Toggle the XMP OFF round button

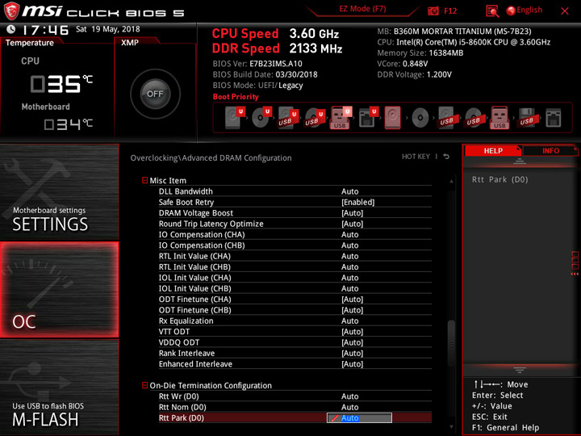[x=155, y=94]
